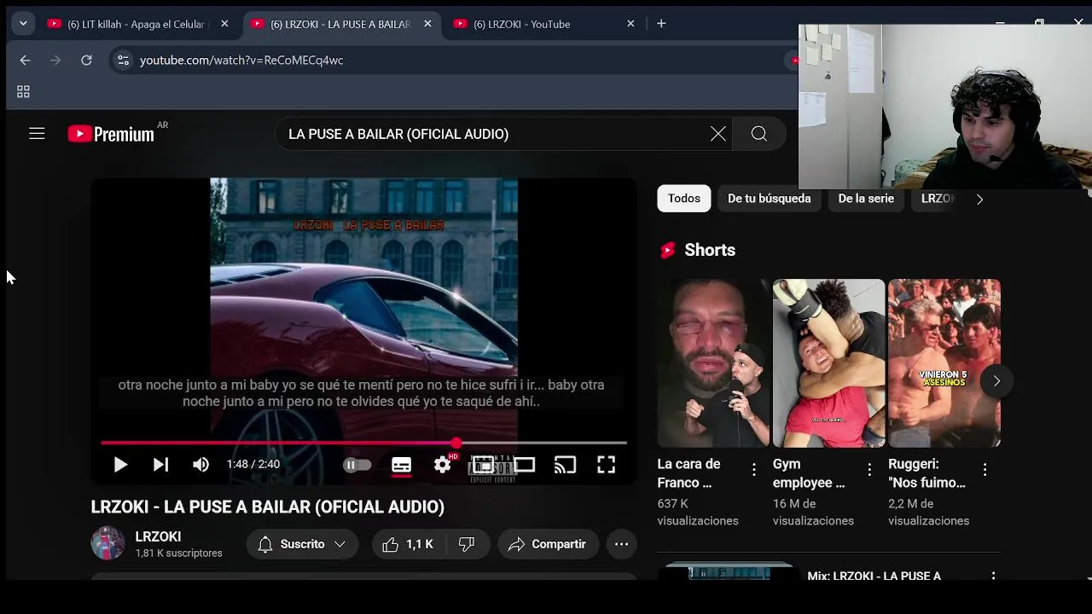Open a new browser tab
Image resolution: width=1092 pixels, height=614 pixels.
pyautogui.click(x=661, y=24)
